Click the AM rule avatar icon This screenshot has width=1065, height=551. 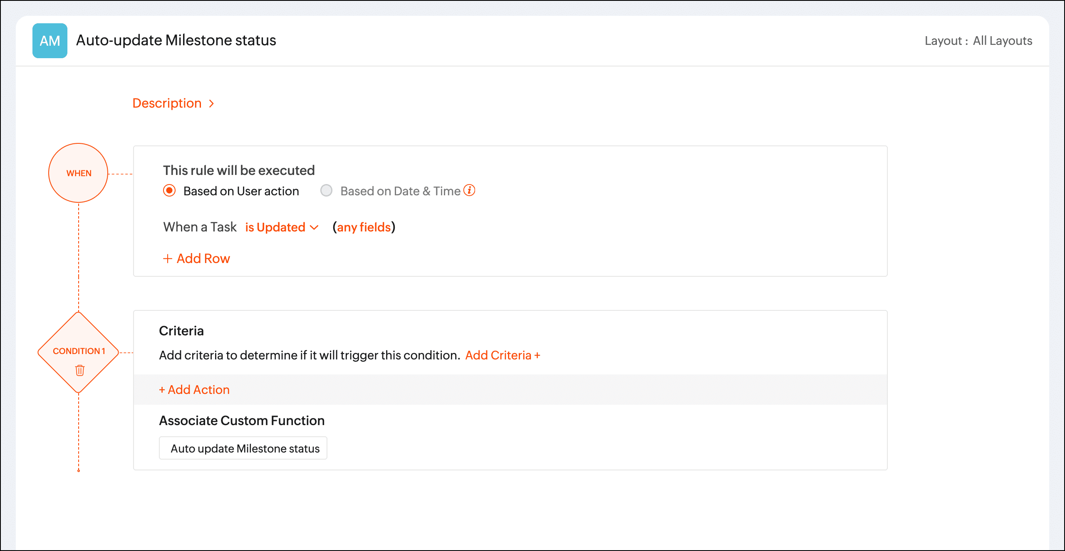50,41
